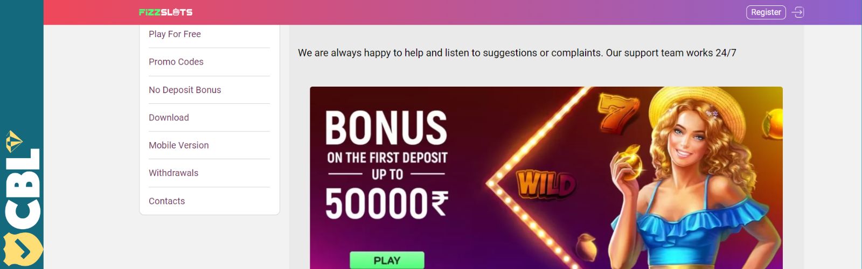Viewport: 862px width, 269px height.
Task: Navigate to Withdrawals in sidebar
Action: 173,173
